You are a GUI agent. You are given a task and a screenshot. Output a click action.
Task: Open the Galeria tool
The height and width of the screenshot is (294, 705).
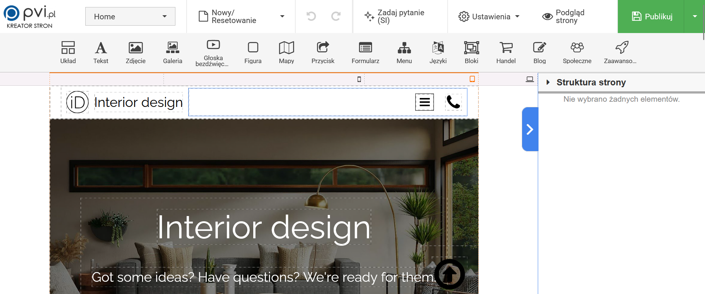[172, 52]
